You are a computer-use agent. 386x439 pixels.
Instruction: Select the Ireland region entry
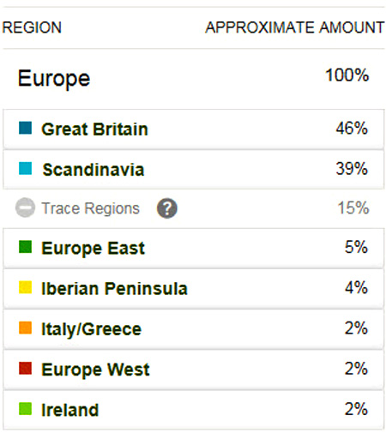click(193, 410)
